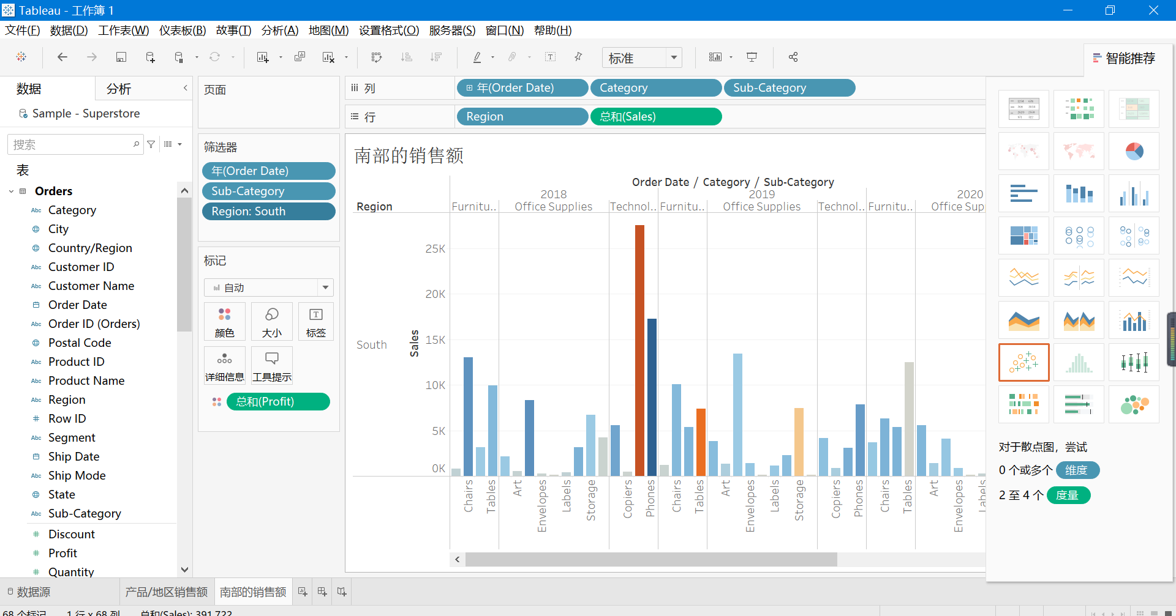The height and width of the screenshot is (616, 1176).
Task: Open the highlight dropdown arrow
Action: coord(492,58)
